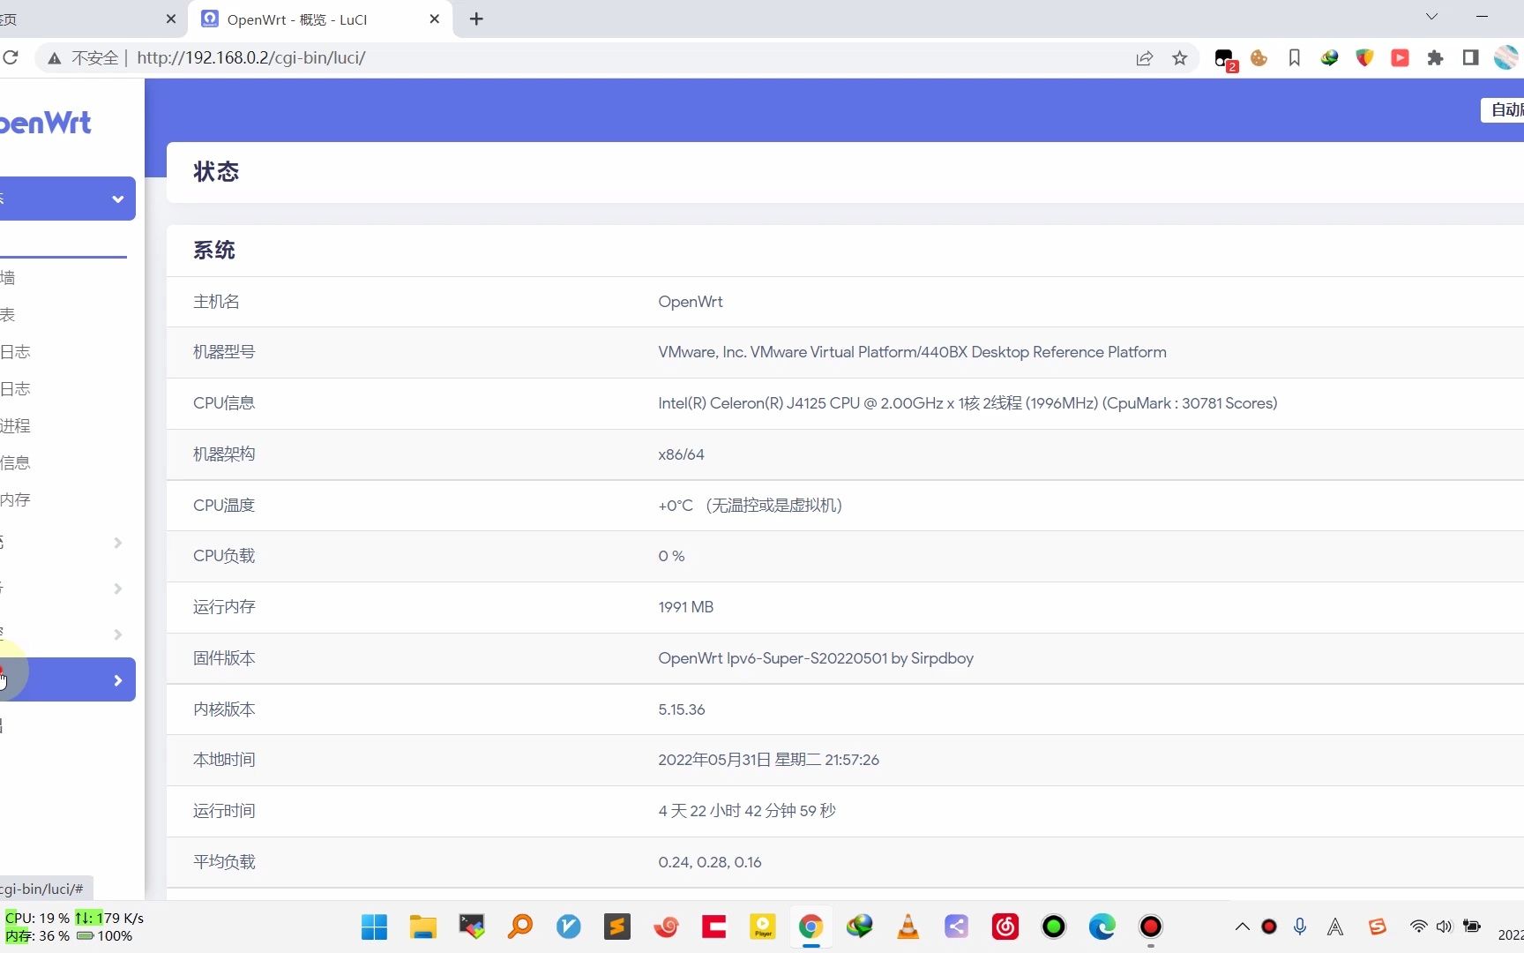The width and height of the screenshot is (1524, 953).
Task: Open the Internet Download Manager extension
Action: [x=1329, y=58]
